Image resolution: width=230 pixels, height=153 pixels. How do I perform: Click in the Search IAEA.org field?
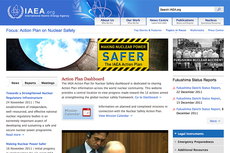click(x=186, y=10)
